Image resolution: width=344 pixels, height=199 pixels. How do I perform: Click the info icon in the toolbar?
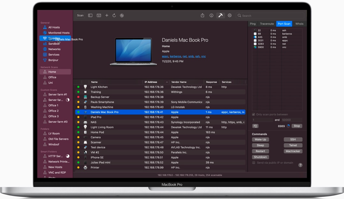[x=211, y=15]
